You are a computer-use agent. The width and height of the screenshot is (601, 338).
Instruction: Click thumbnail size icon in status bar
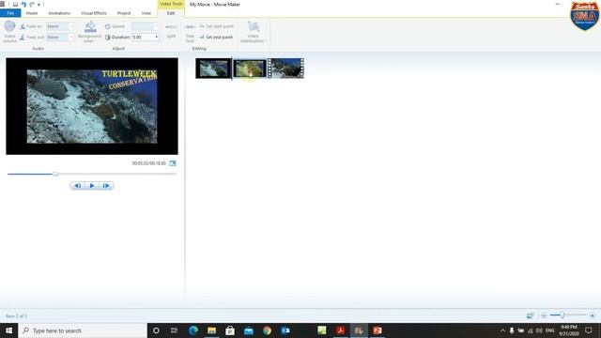point(530,315)
